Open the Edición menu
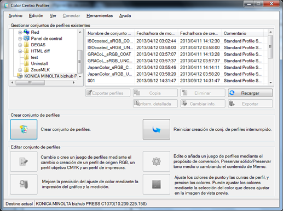This screenshot has width=283, height=211. click(36, 16)
